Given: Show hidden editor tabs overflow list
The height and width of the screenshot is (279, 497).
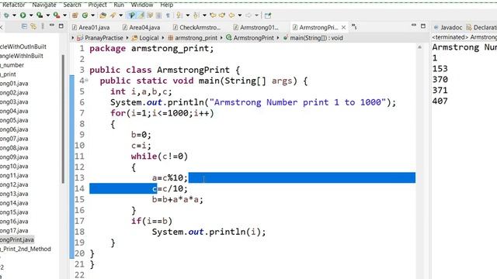Looking at the screenshot, I should (x=354, y=27).
